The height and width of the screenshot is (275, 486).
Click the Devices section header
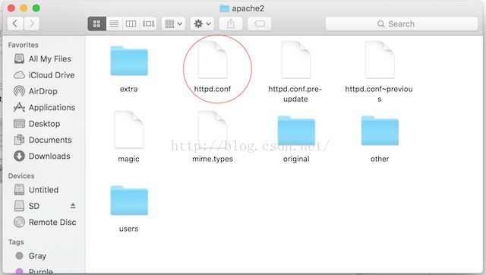(x=21, y=175)
